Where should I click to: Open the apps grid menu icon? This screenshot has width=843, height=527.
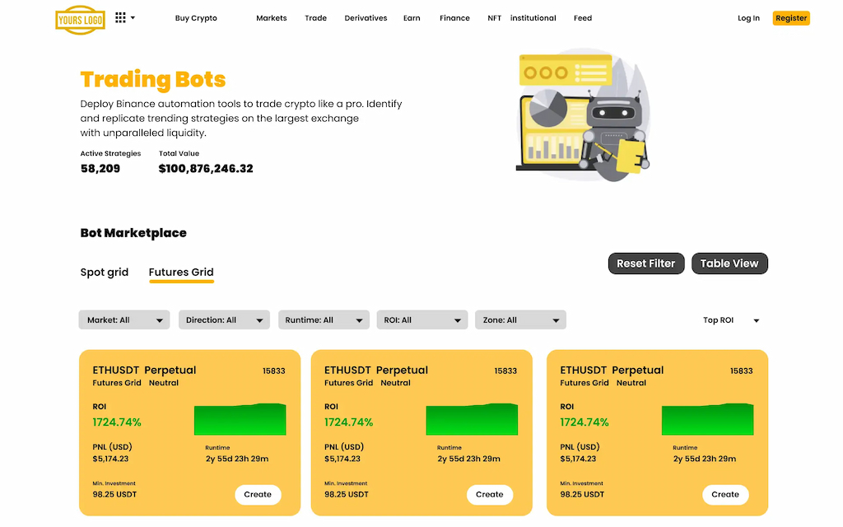click(x=121, y=17)
